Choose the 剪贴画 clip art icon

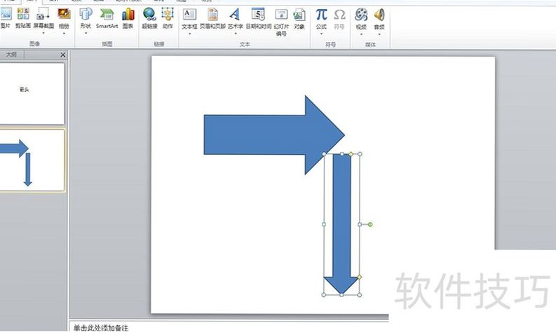[23, 19]
